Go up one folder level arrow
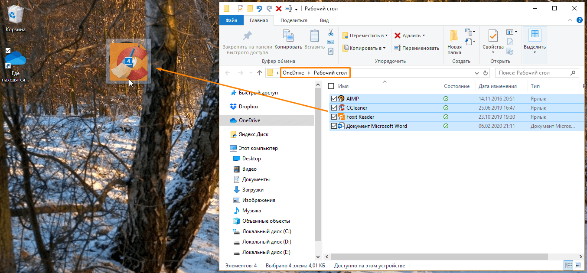 pyautogui.click(x=259, y=73)
